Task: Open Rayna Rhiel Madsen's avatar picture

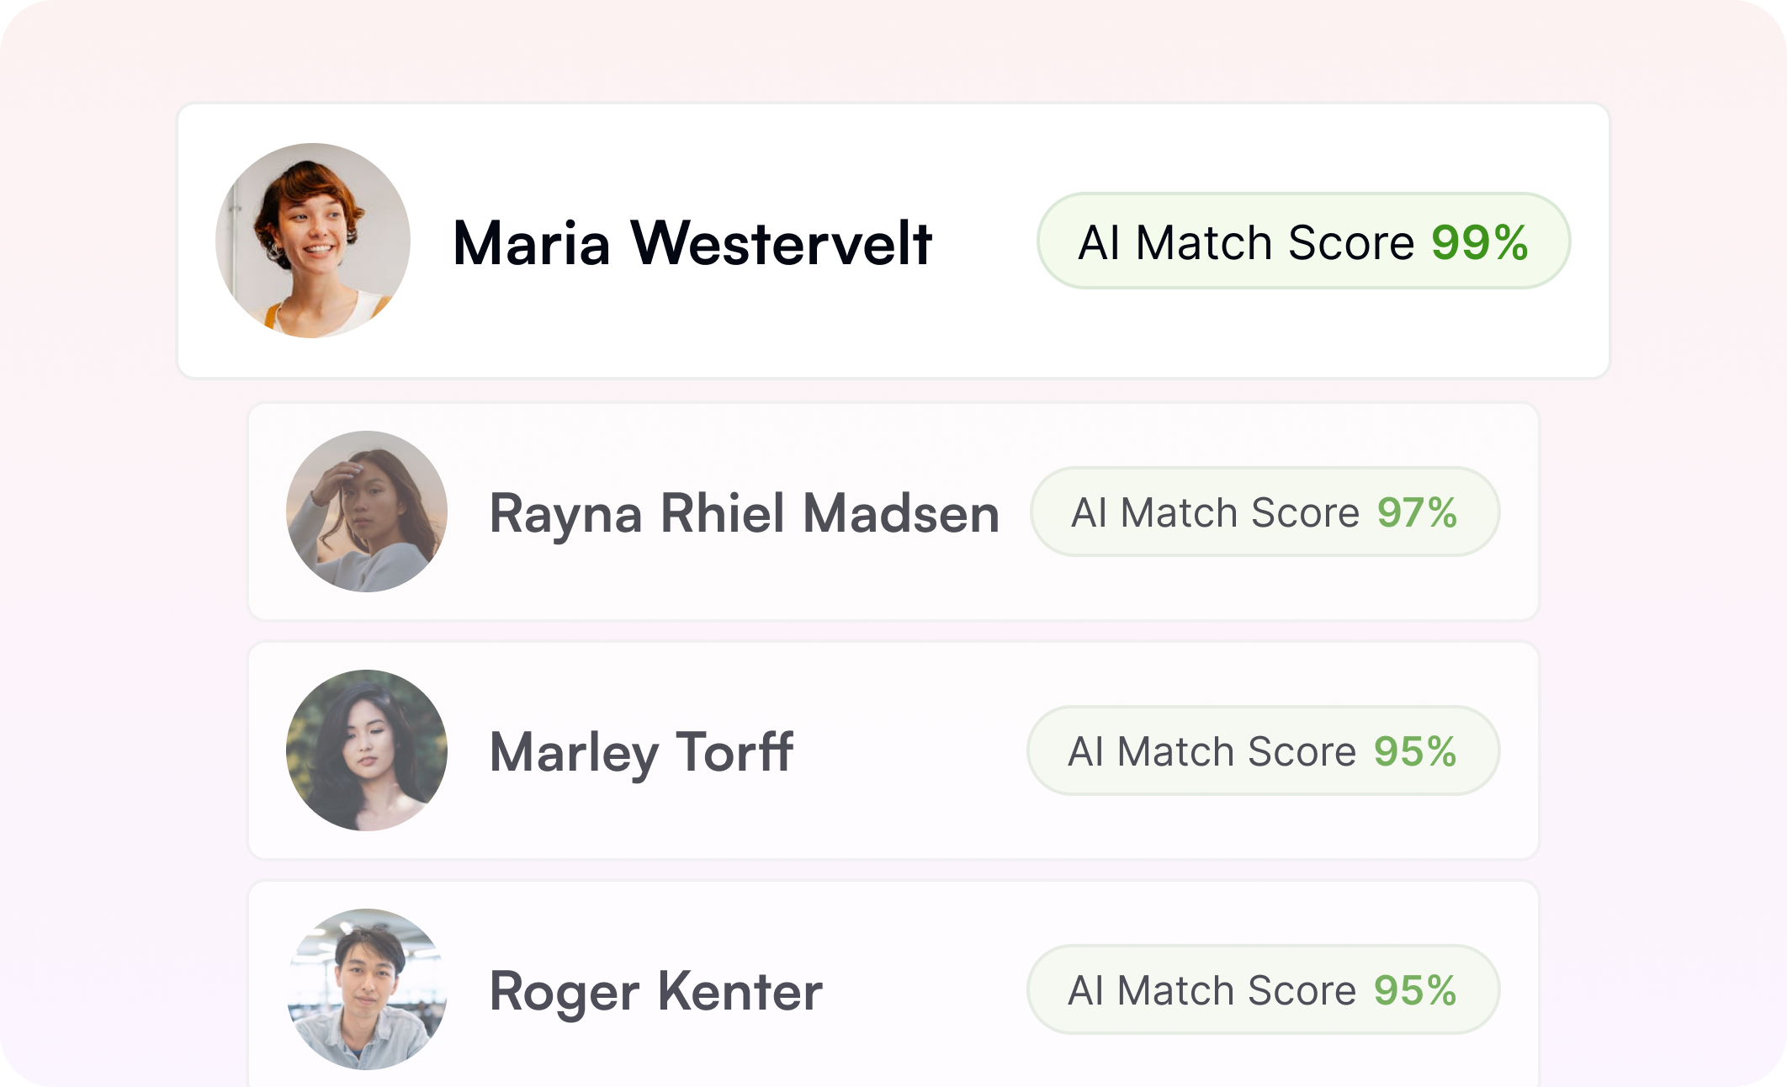Action: (x=367, y=512)
